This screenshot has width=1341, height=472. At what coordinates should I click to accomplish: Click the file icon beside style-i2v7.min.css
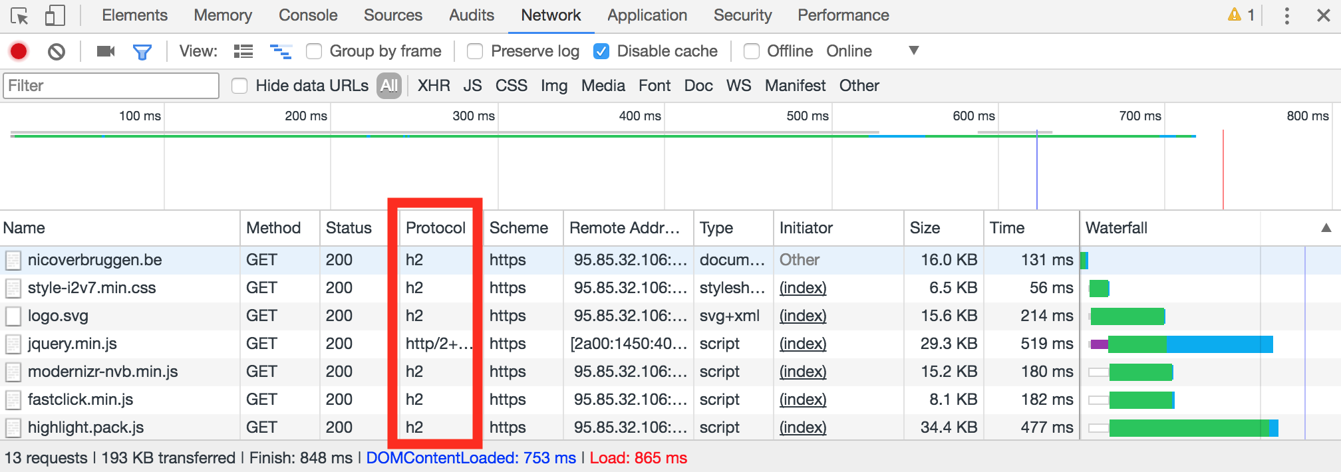pos(13,288)
